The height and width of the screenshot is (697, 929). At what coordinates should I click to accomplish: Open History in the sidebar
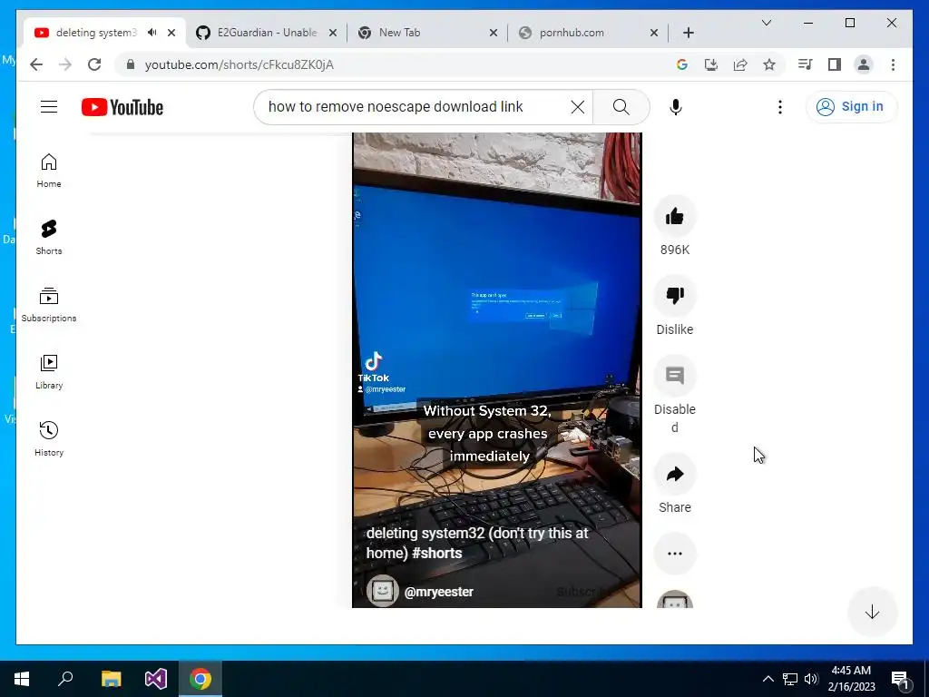[x=49, y=439]
